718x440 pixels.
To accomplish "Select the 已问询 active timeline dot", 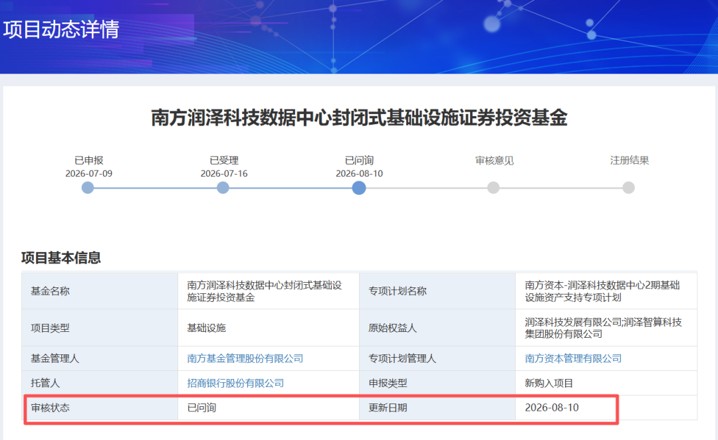I will [359, 188].
